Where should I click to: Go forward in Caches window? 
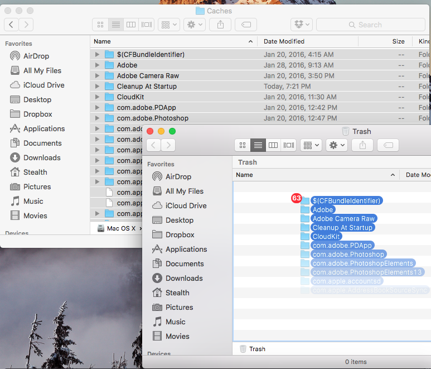click(x=26, y=25)
